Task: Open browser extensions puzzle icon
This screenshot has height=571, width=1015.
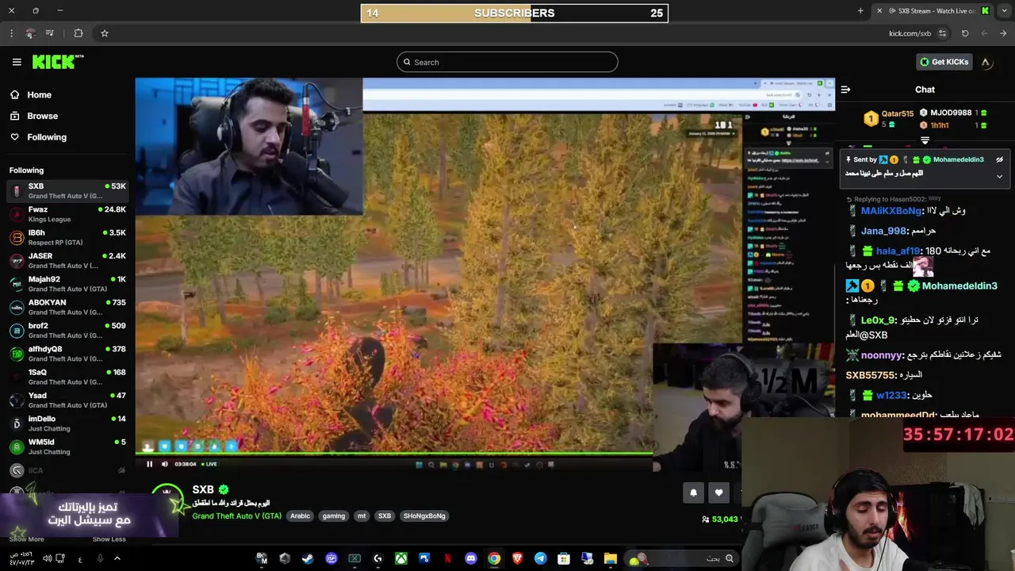Action: [78, 33]
